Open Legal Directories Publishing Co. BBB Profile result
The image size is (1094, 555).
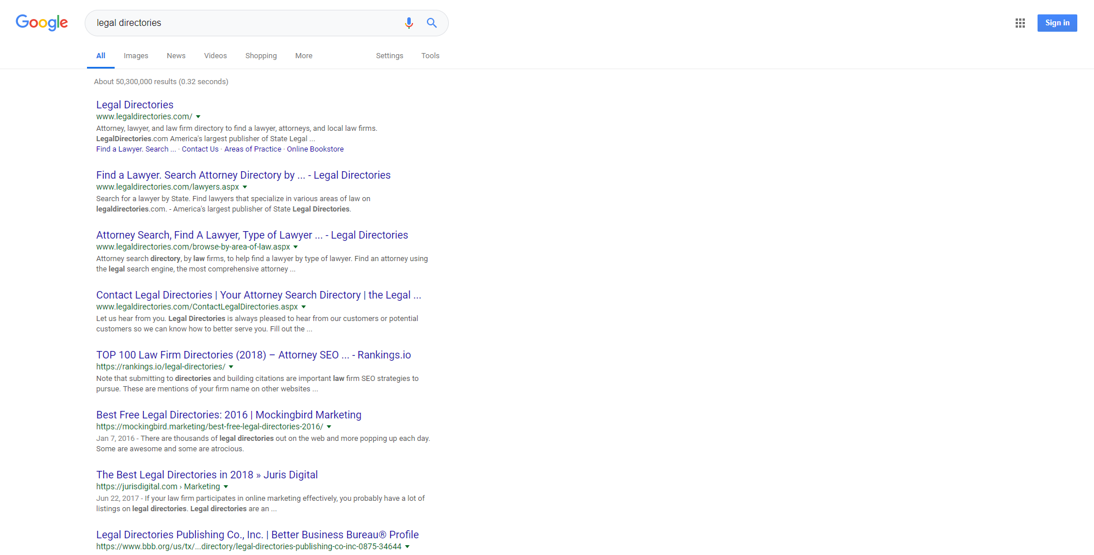coord(258,535)
